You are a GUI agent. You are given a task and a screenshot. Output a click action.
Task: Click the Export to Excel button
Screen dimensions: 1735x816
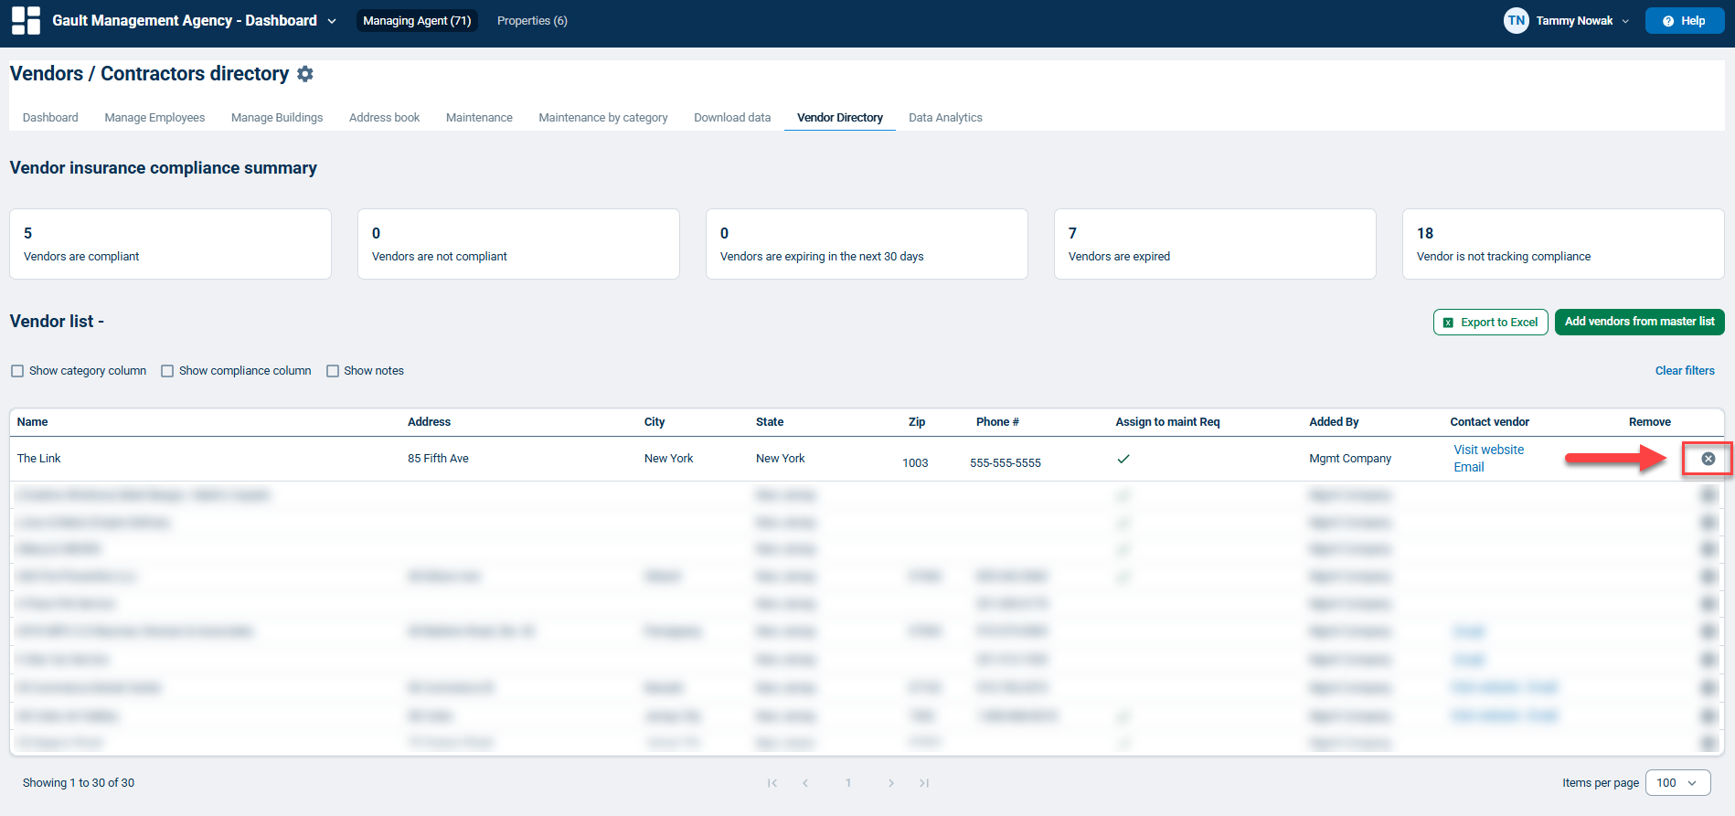tap(1490, 322)
